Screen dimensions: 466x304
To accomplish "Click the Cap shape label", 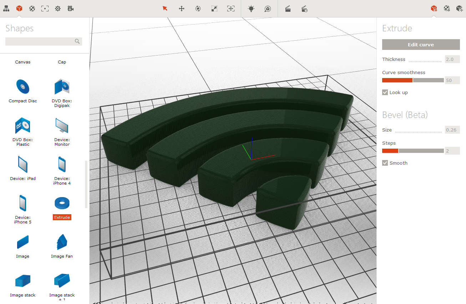I will [x=62, y=62].
